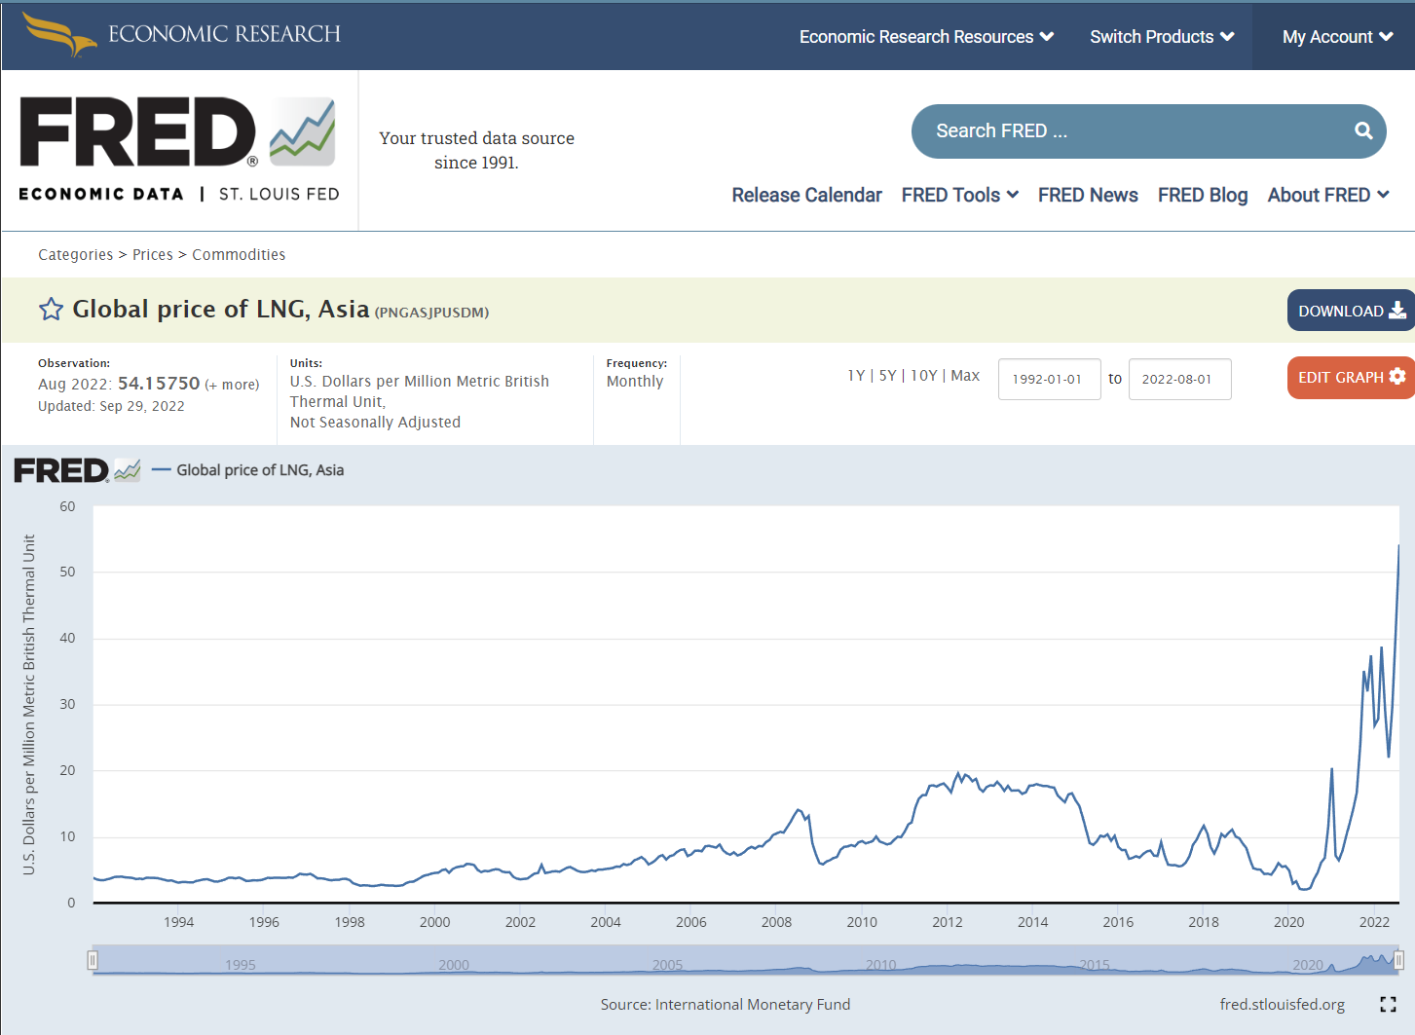Click the search magnifier icon

coord(1363,131)
